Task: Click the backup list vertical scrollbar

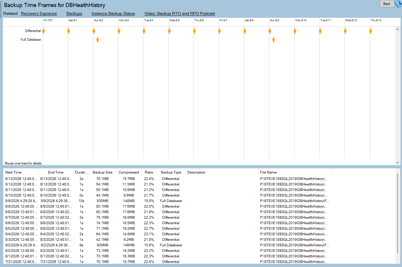Action: pos(398,213)
